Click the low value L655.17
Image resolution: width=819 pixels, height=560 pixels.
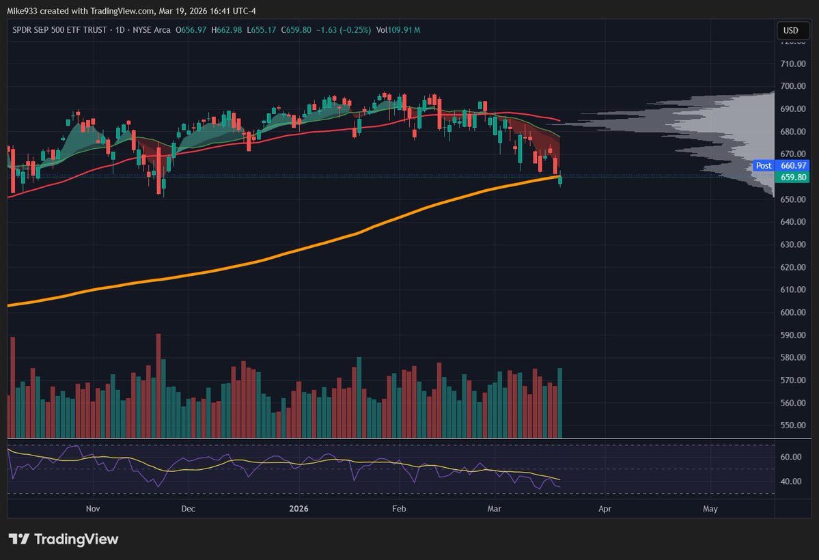pyautogui.click(x=262, y=30)
